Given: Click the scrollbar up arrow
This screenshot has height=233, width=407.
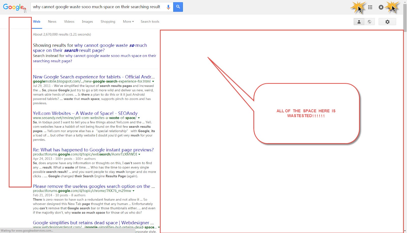Looking at the screenshot, I should 405,2.
